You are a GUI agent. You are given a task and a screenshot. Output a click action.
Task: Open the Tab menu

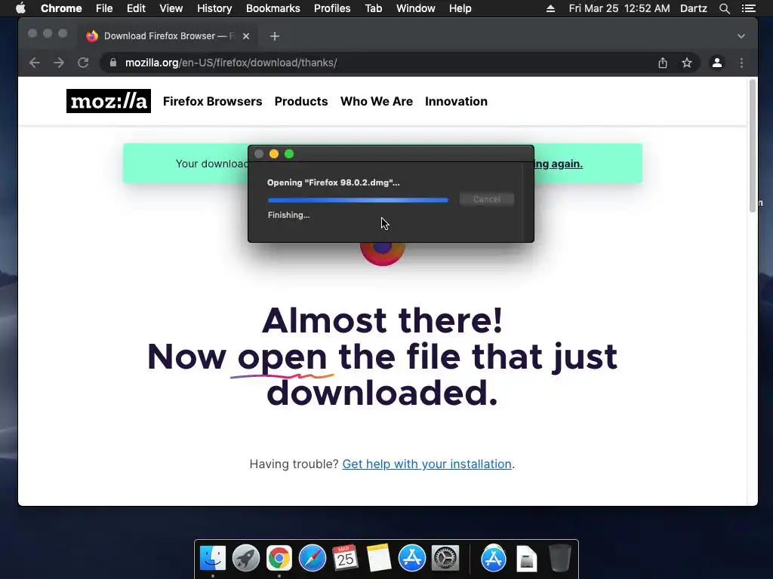tap(373, 8)
